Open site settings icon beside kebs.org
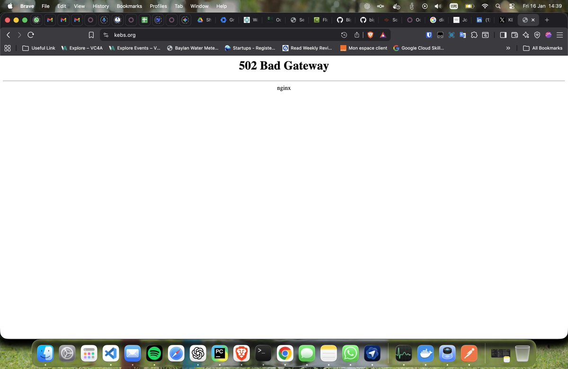The image size is (568, 369). 106,35
